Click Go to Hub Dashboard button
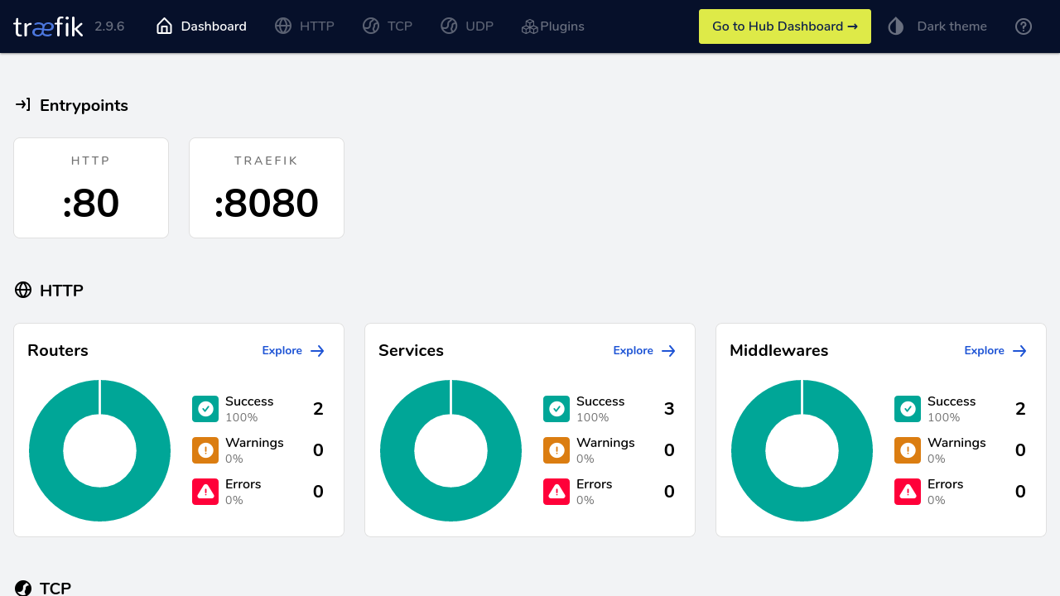The height and width of the screenshot is (596, 1060). (785, 26)
